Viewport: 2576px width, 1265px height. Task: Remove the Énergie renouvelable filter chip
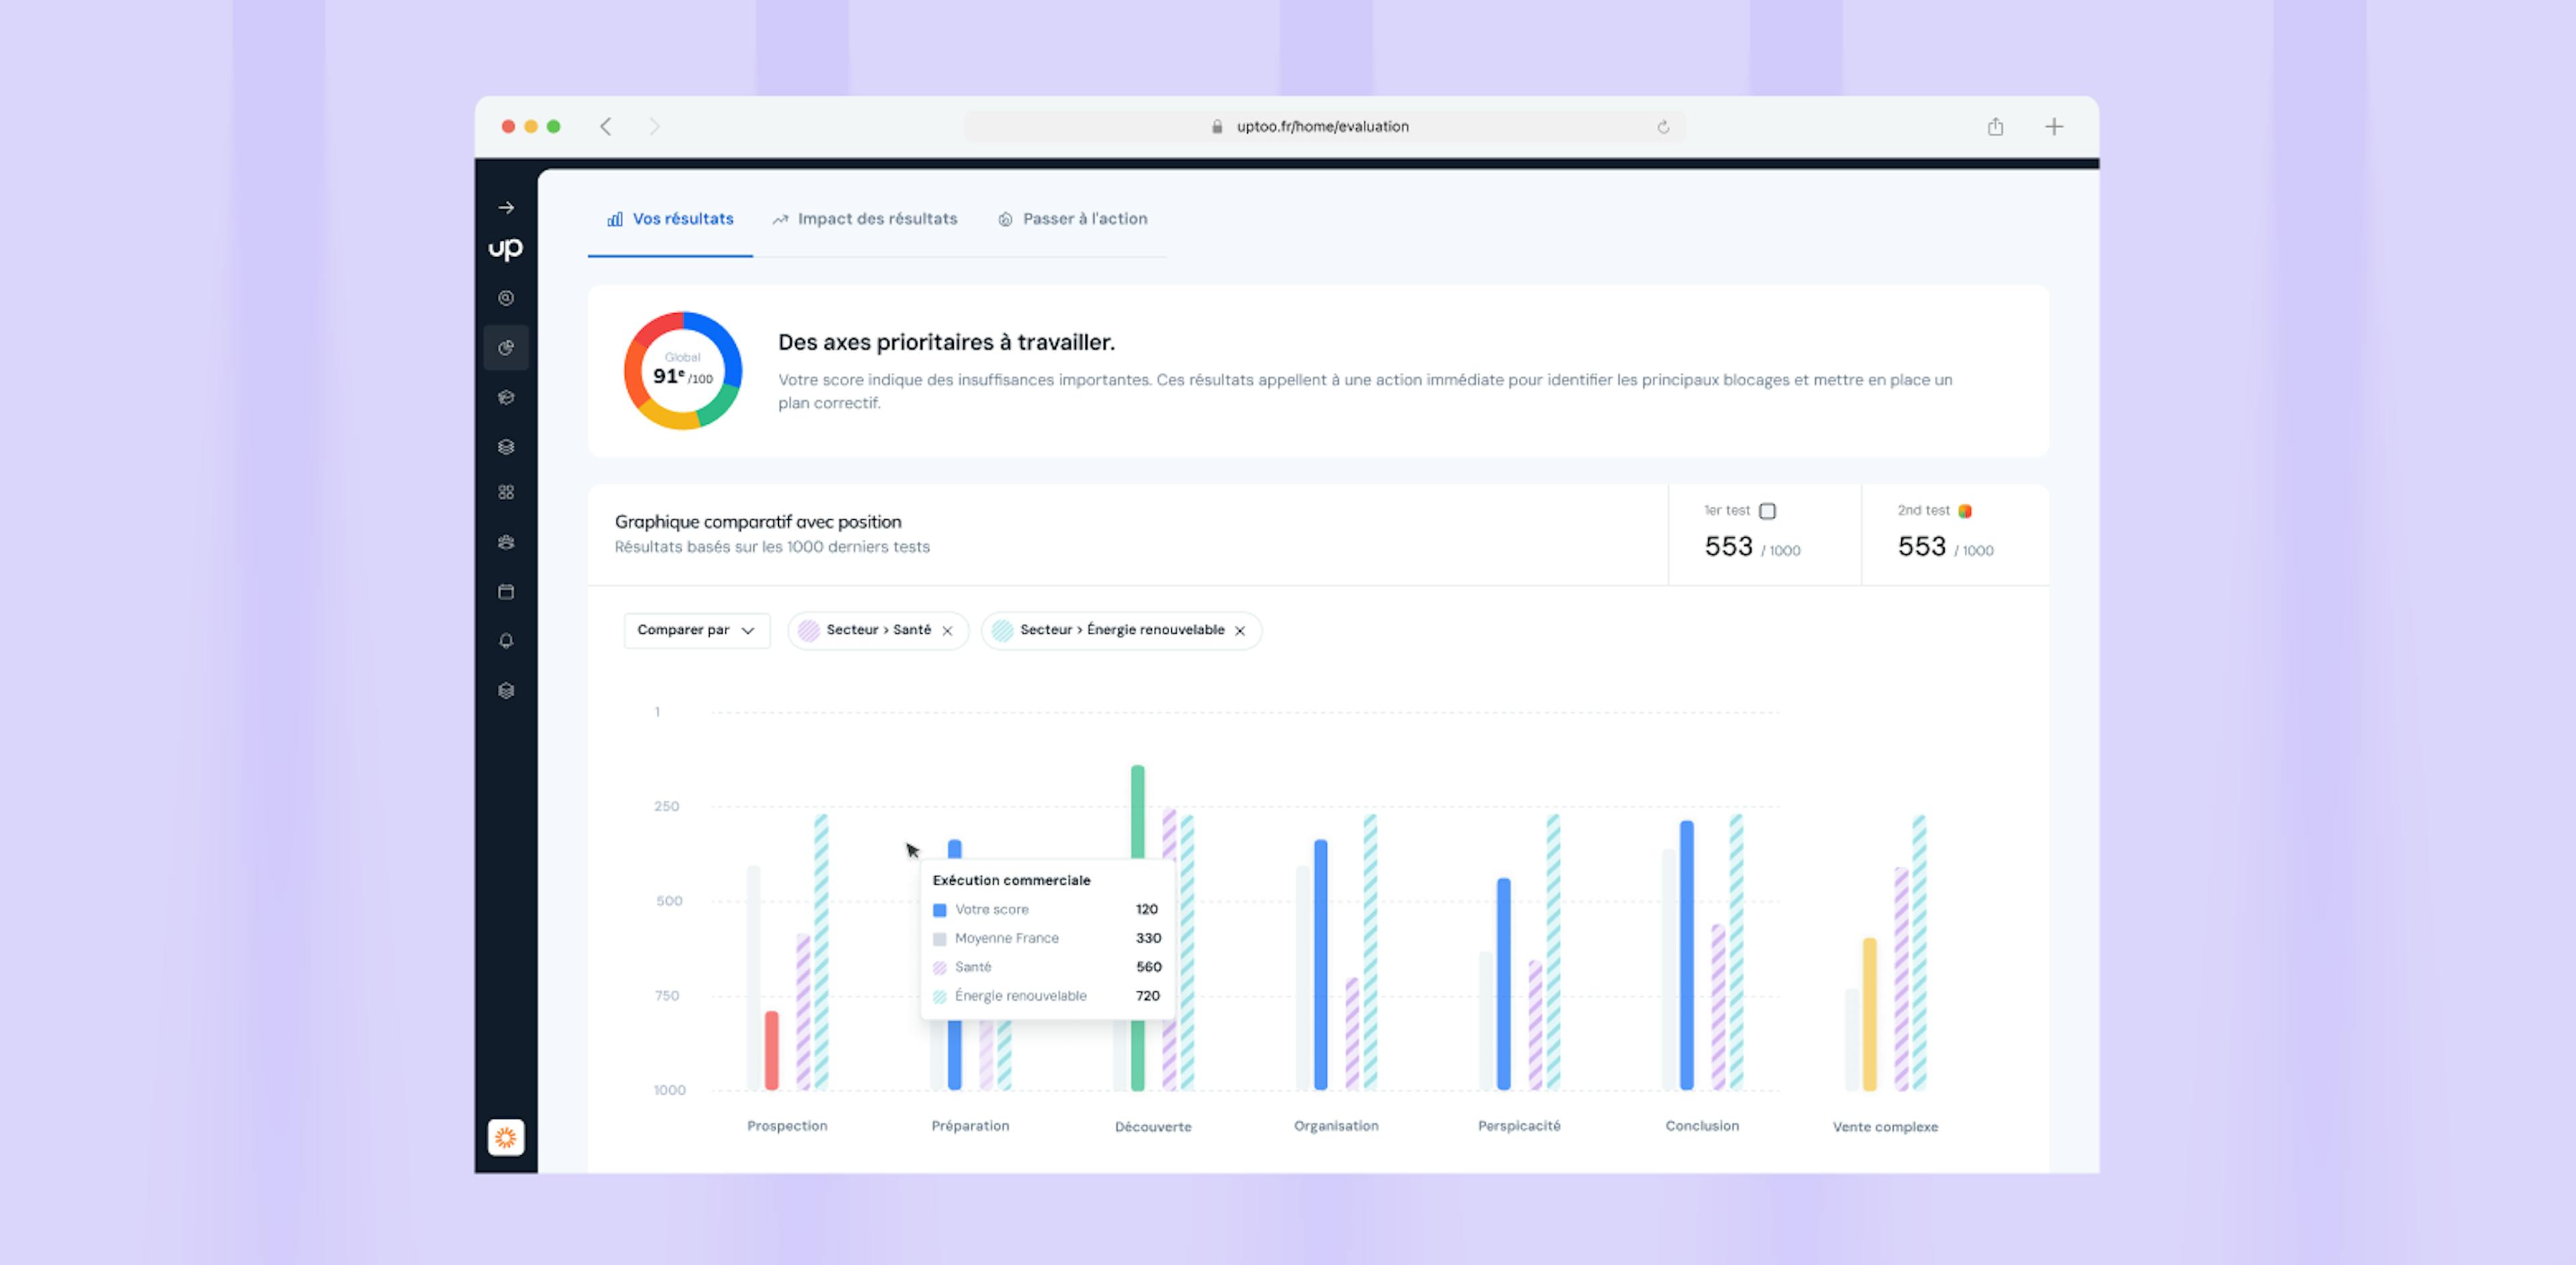point(1240,631)
